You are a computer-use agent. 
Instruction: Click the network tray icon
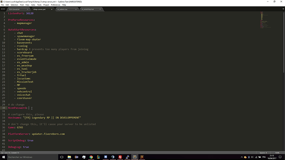pyautogui.click(x=256, y=157)
